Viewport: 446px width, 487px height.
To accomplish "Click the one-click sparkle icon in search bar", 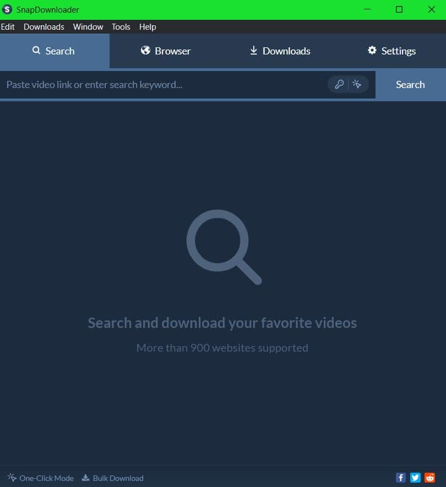I will tap(357, 84).
